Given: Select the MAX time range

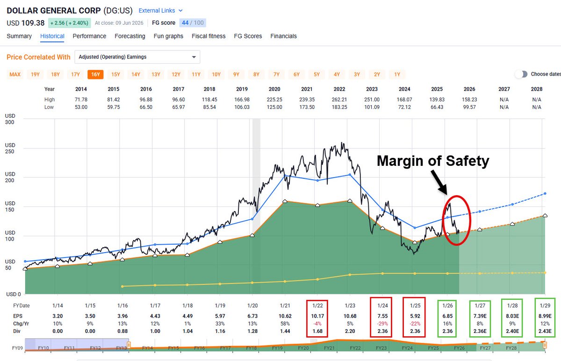Looking at the screenshot, I should pyautogui.click(x=15, y=74).
